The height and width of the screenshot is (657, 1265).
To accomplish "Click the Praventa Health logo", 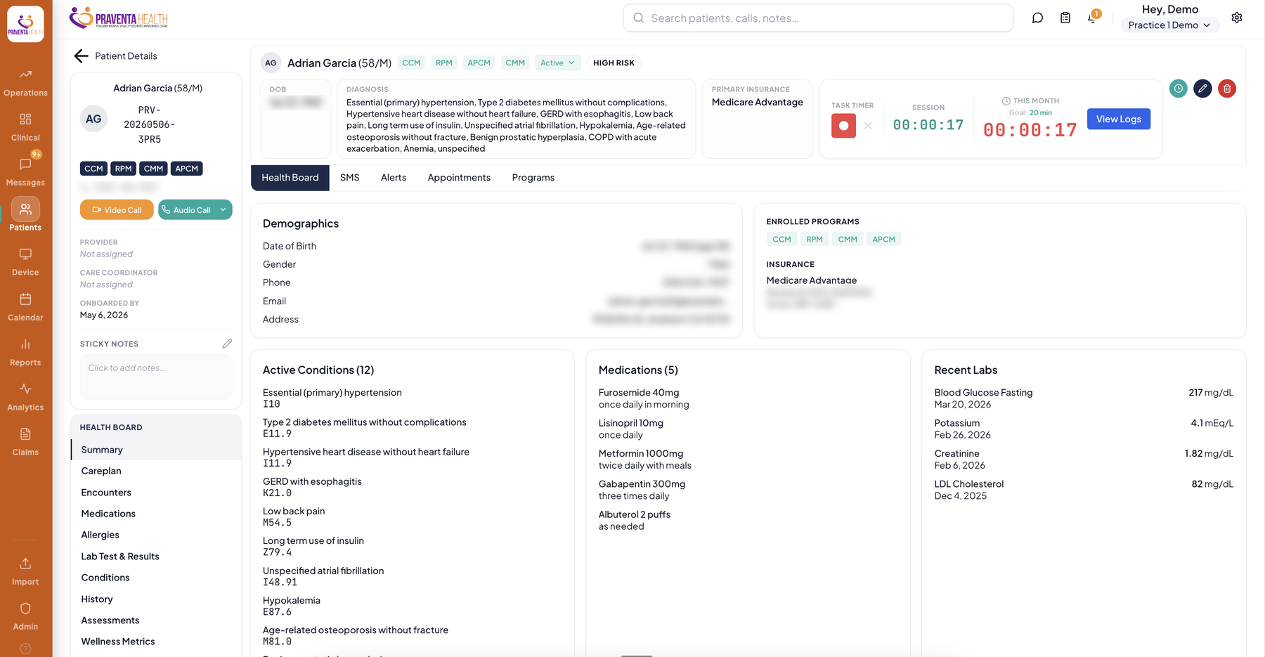I will click(x=119, y=18).
